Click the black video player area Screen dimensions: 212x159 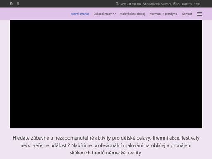[106, 74]
